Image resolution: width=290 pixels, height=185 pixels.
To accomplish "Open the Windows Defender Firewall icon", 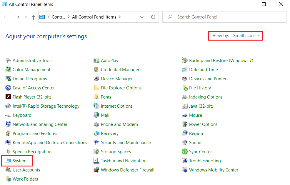I will 96,170.
